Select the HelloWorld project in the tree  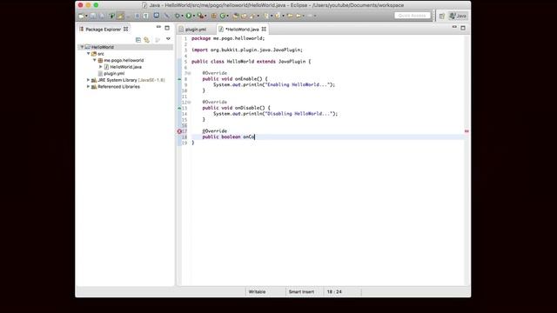pos(103,47)
